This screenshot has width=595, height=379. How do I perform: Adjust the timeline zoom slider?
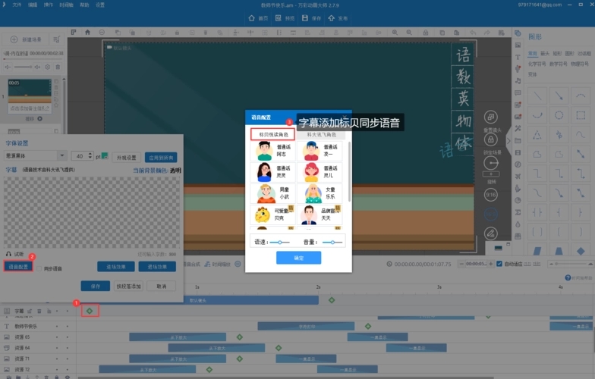tap(571, 264)
